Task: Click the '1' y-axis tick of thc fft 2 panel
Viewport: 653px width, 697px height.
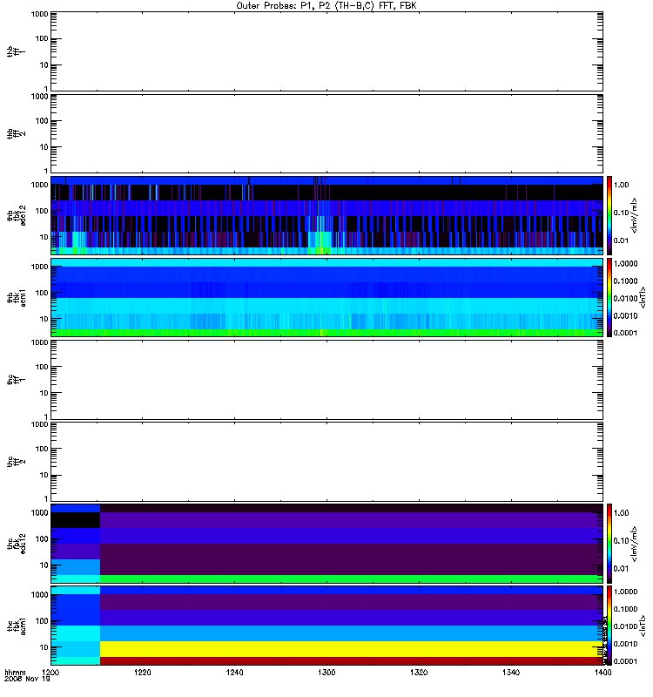Action: point(46,498)
